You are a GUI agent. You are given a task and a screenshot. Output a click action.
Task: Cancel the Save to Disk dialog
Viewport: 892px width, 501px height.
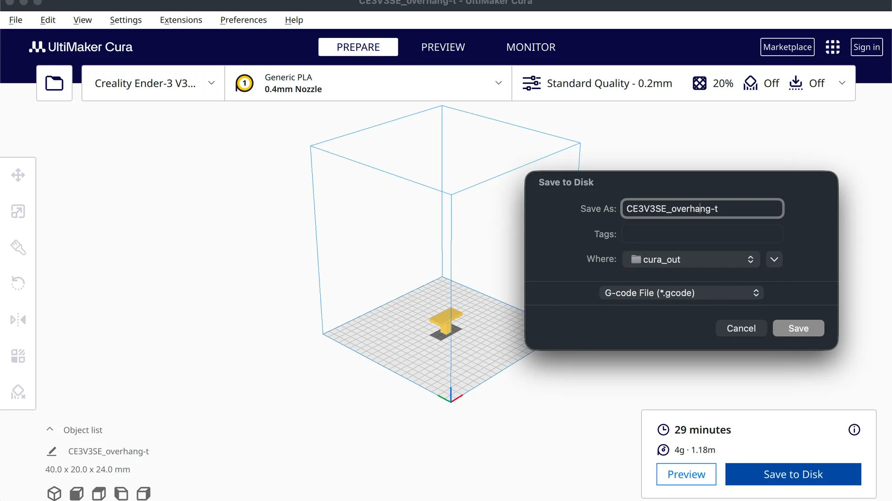(x=741, y=328)
